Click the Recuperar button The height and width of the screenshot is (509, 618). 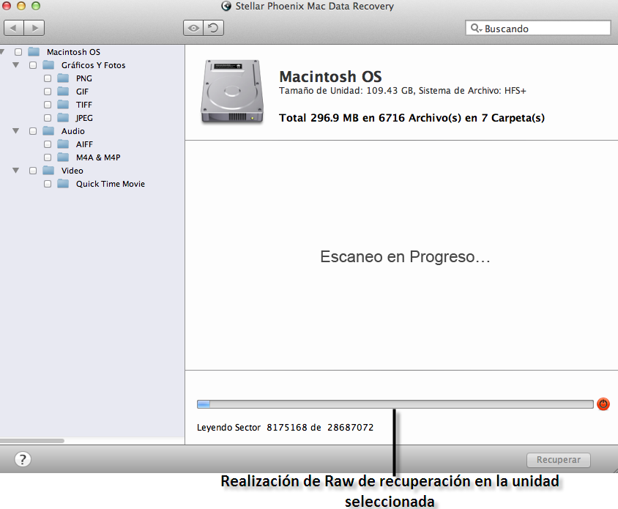click(559, 460)
